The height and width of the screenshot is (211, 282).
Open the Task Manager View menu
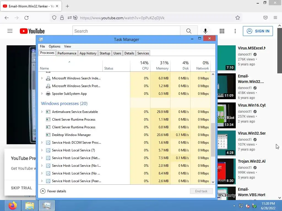click(68, 46)
